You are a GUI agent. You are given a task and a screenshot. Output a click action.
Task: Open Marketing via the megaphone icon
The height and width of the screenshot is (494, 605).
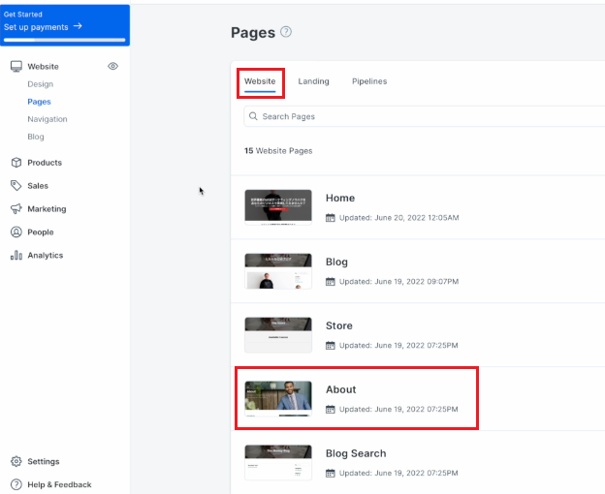click(16, 209)
